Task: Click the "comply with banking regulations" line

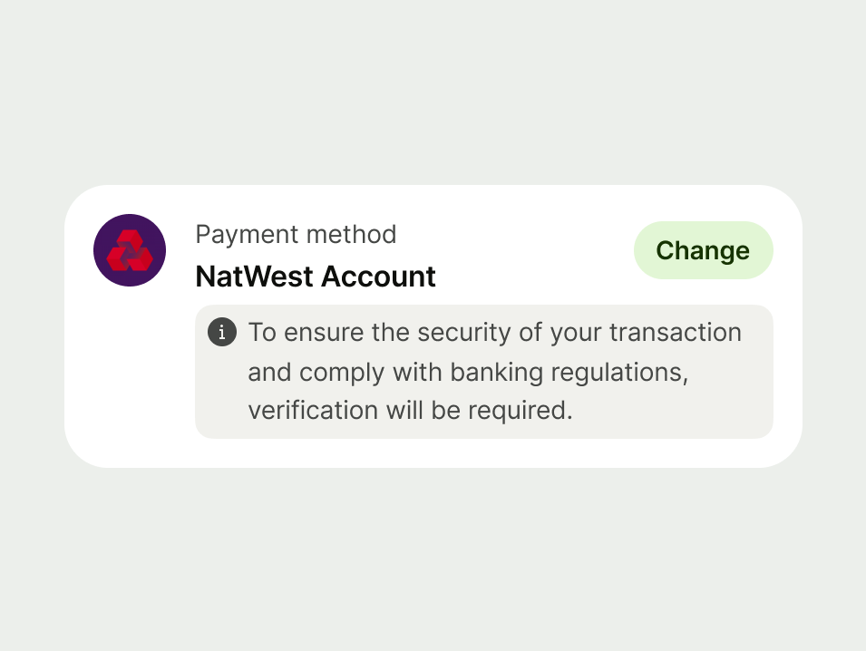Action: (x=467, y=372)
